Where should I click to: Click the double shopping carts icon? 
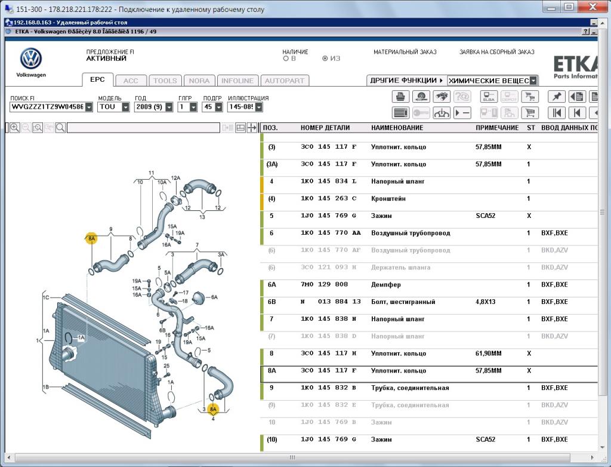(x=530, y=96)
